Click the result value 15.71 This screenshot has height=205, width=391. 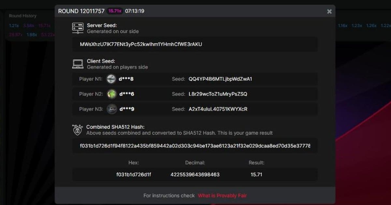click(x=256, y=174)
